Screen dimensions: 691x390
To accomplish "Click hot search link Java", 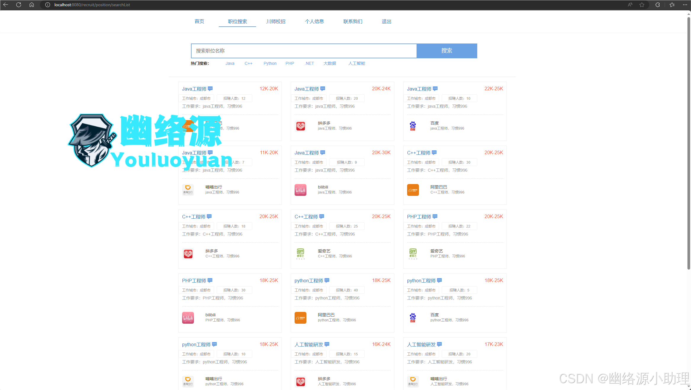I will (230, 63).
